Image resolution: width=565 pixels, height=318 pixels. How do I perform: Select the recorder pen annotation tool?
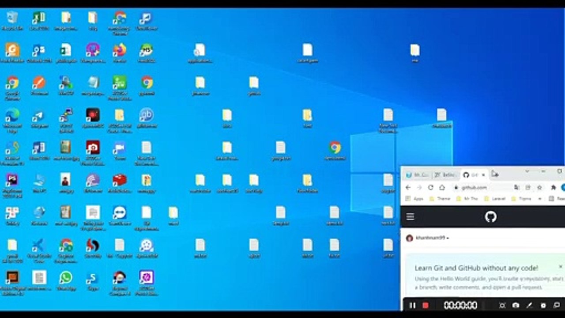529,305
